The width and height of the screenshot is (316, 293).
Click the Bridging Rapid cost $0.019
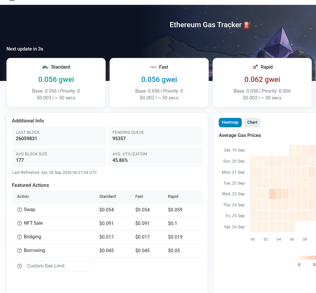coord(175,237)
